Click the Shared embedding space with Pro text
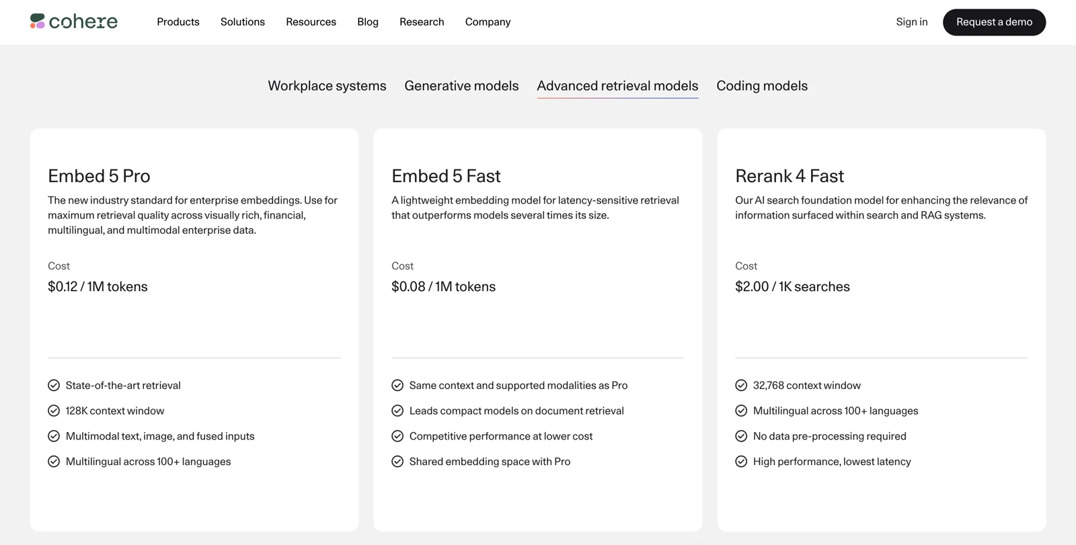This screenshot has height=545, width=1076. coord(490,462)
